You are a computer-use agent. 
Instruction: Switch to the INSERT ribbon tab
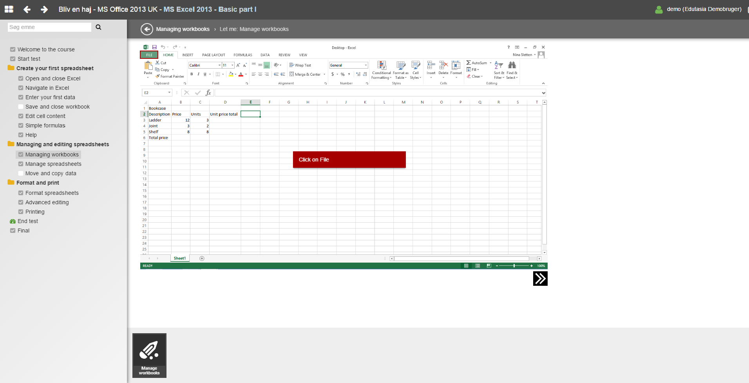[x=188, y=55]
